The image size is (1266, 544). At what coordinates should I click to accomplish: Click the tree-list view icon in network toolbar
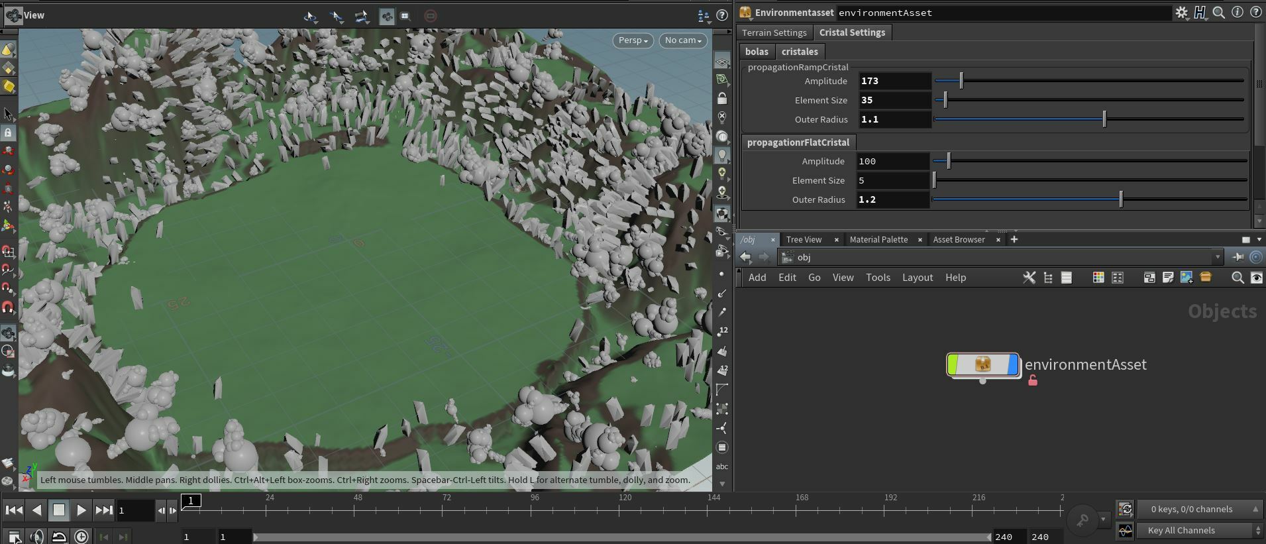tap(1048, 278)
